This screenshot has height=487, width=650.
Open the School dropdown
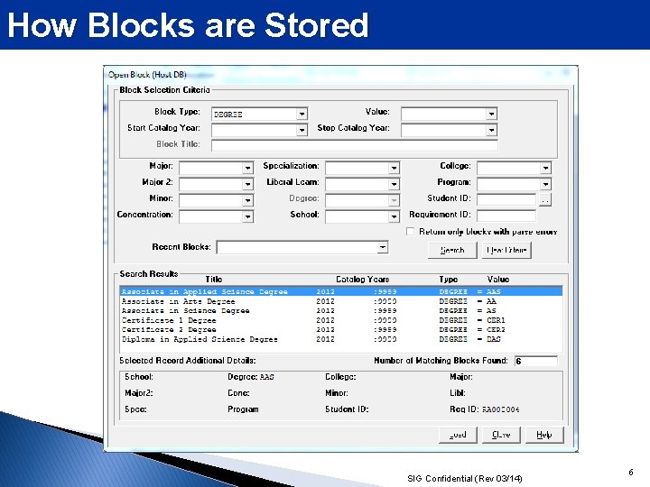click(394, 216)
